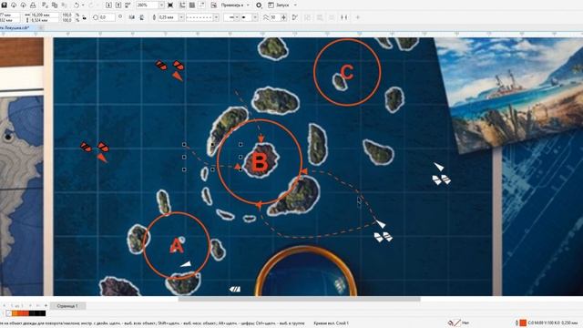The height and width of the screenshot is (328, 583).
Task: Click the Cut icon in the top toolbar
Action: click(45, 5)
